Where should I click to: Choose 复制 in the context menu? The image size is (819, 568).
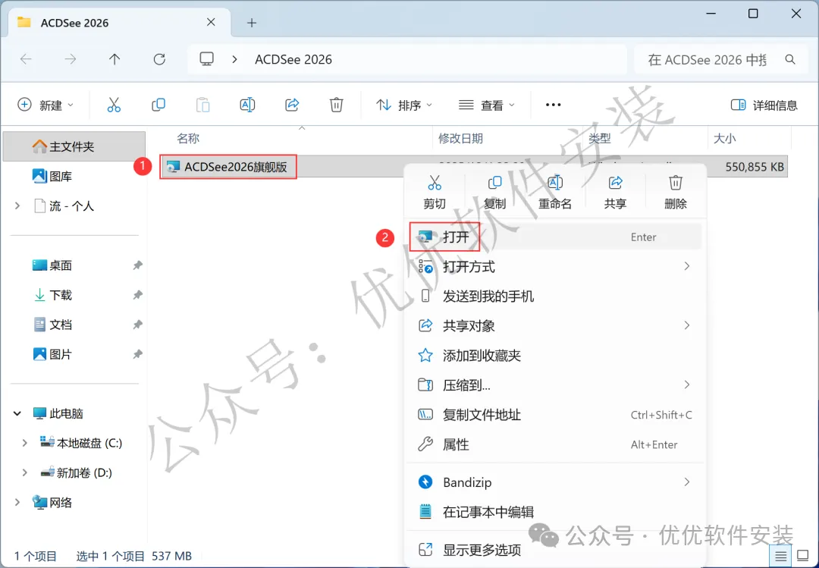coord(494,192)
